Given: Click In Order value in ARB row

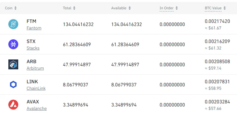Looking at the screenshot, I should [172, 65].
